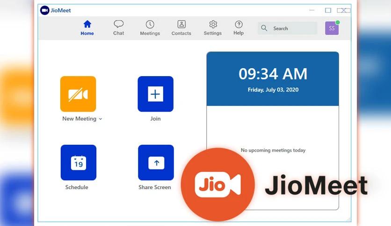Click the Contacts person icon
This screenshot has height=226, width=391.
pyautogui.click(x=181, y=24)
